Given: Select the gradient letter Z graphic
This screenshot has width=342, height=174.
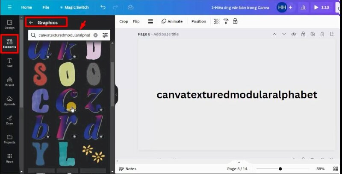Looking at the screenshot, I should (94, 100).
